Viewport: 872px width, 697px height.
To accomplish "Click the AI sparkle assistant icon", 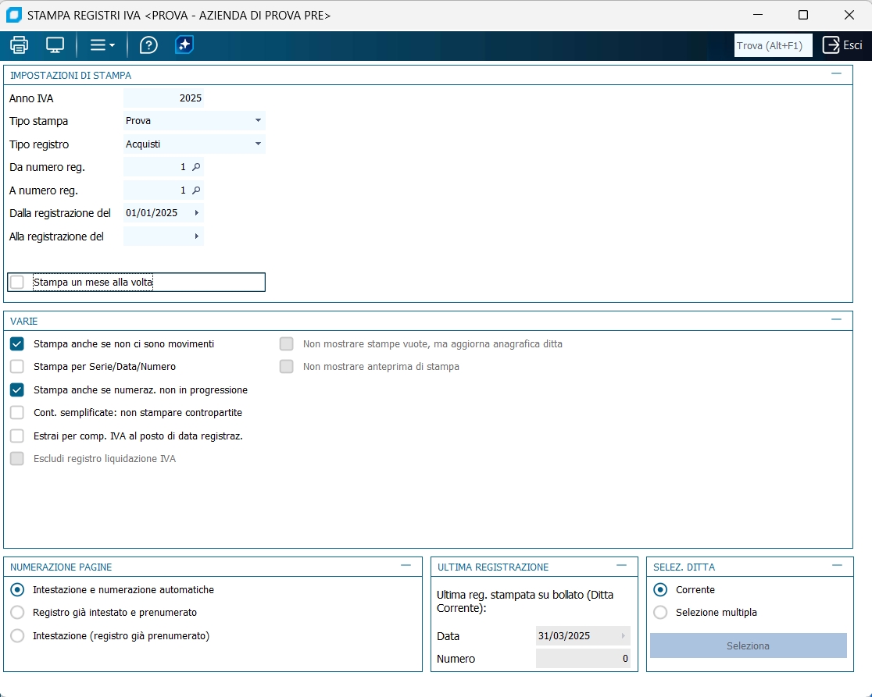I will pos(184,44).
